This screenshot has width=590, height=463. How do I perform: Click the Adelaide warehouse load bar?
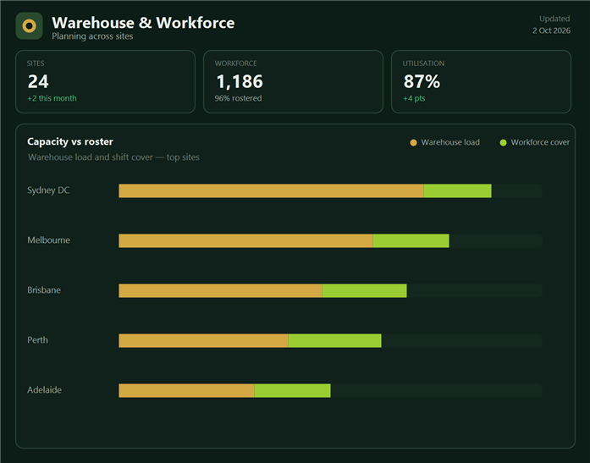186,390
